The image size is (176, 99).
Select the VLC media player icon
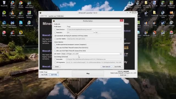click(x=12, y=15)
